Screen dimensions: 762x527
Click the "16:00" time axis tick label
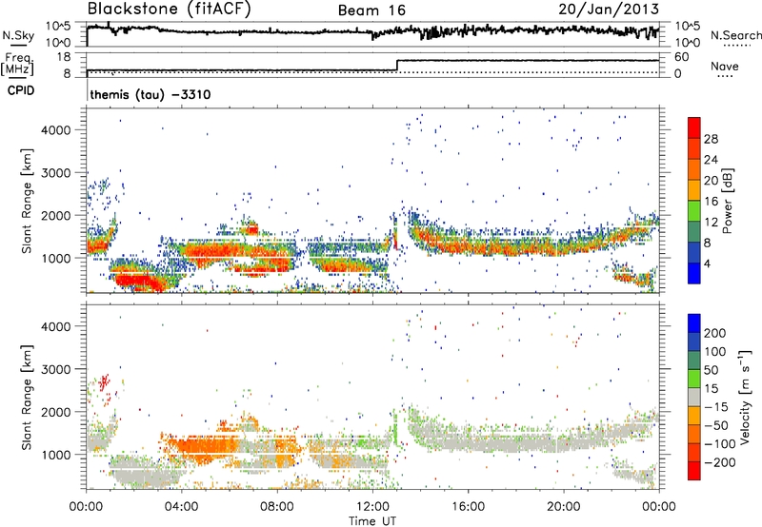(468, 506)
